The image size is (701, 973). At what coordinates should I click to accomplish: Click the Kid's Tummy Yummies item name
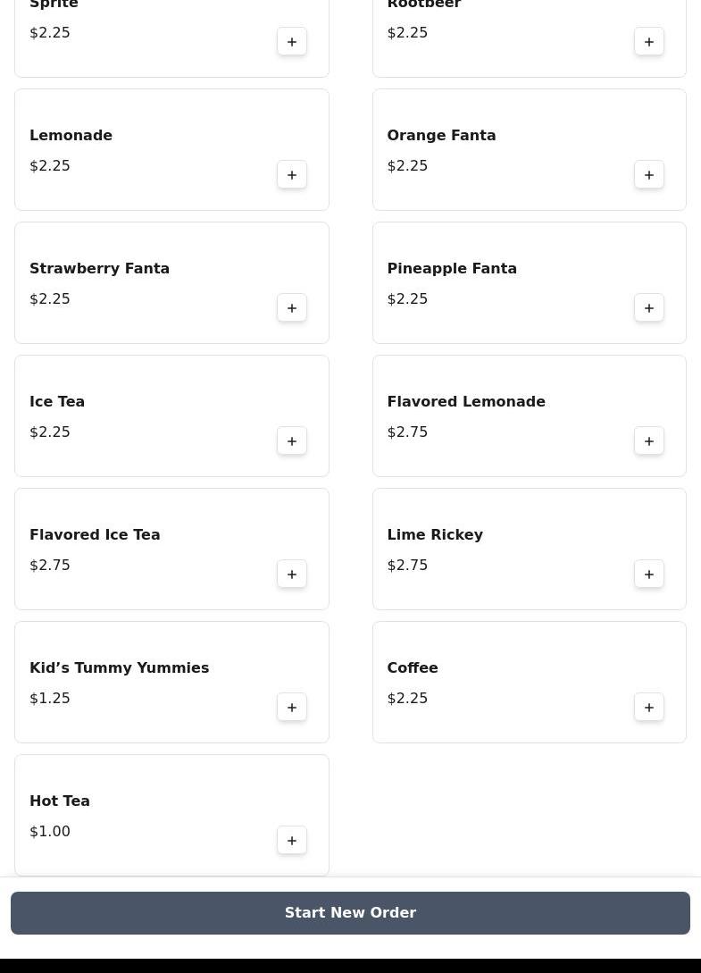point(119,667)
